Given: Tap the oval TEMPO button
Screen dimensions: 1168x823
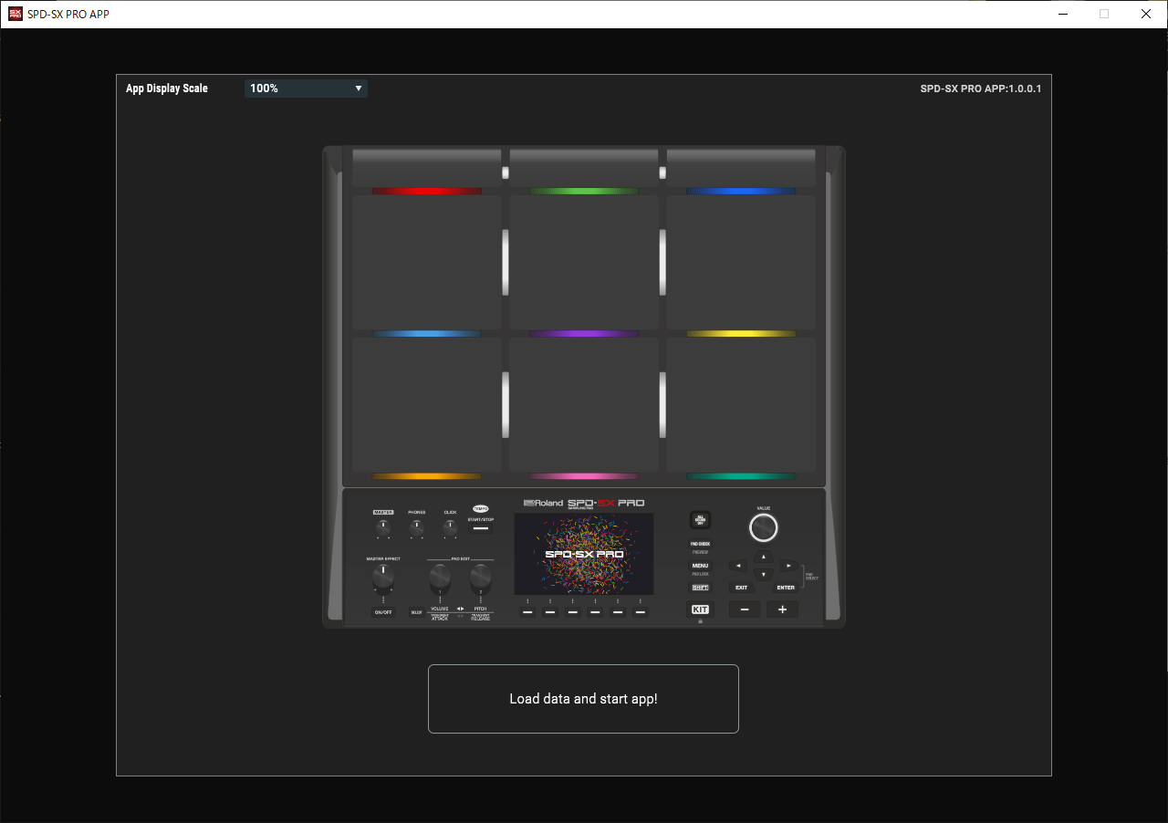Looking at the screenshot, I should click(x=481, y=508).
